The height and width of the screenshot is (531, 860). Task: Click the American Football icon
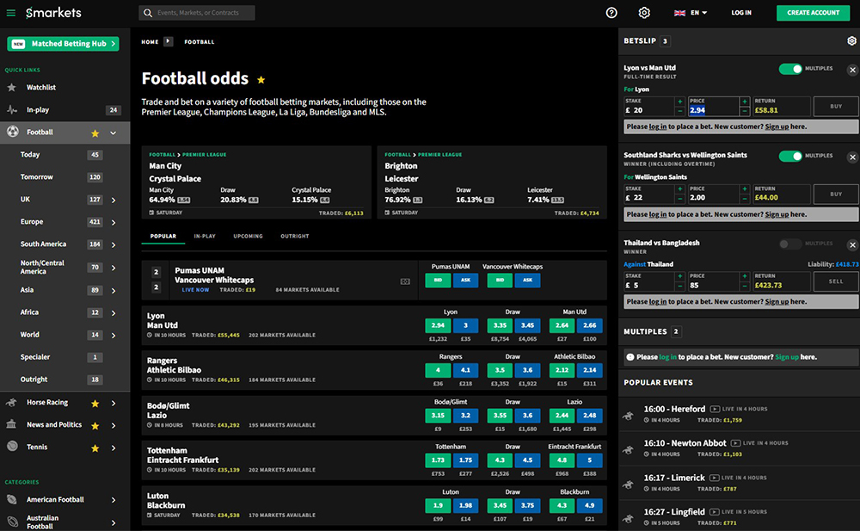pos(12,499)
